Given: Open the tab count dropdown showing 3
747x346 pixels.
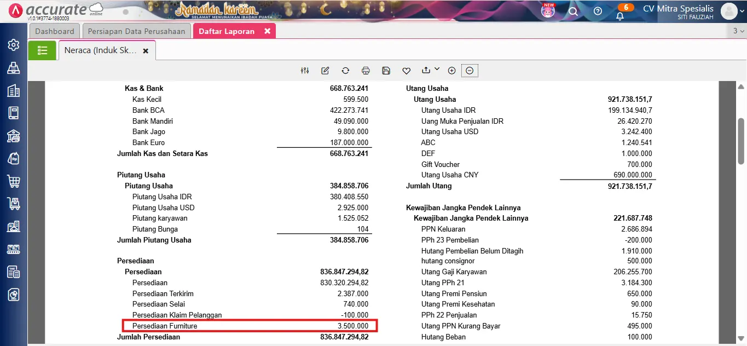Looking at the screenshot, I should point(738,31).
